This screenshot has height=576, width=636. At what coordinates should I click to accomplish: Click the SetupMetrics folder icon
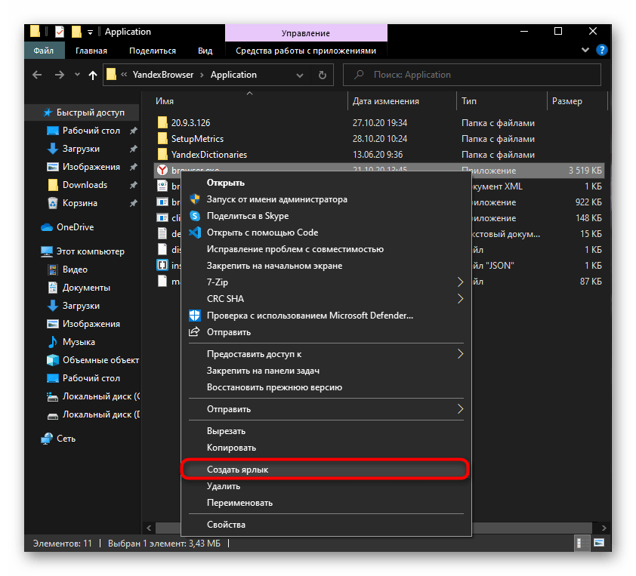coord(162,139)
